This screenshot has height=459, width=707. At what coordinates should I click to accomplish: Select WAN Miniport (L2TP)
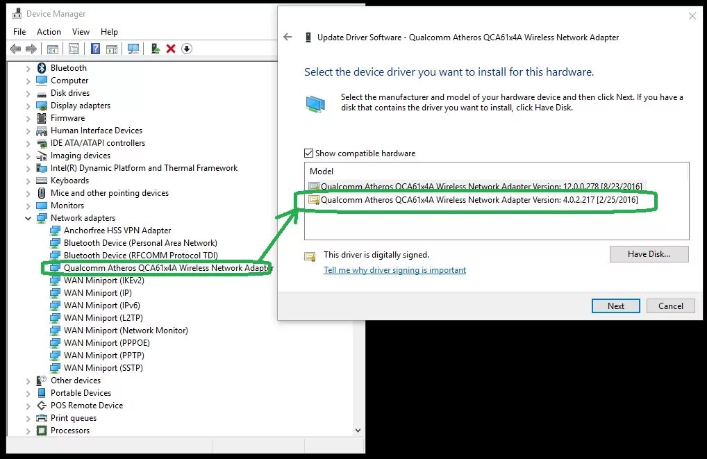point(97,318)
